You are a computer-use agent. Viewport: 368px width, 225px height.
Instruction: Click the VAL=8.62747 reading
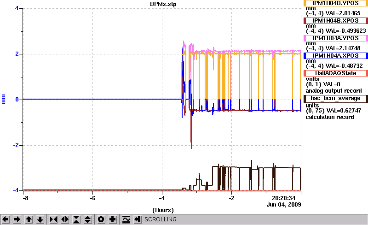coord(343,111)
